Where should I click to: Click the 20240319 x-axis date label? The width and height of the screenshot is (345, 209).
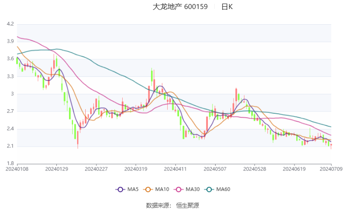tap(136, 169)
